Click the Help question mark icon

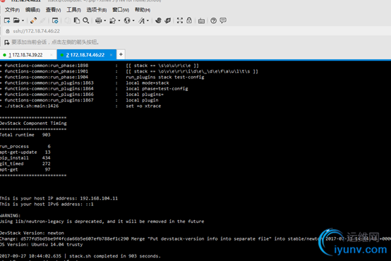click(x=213, y=20)
